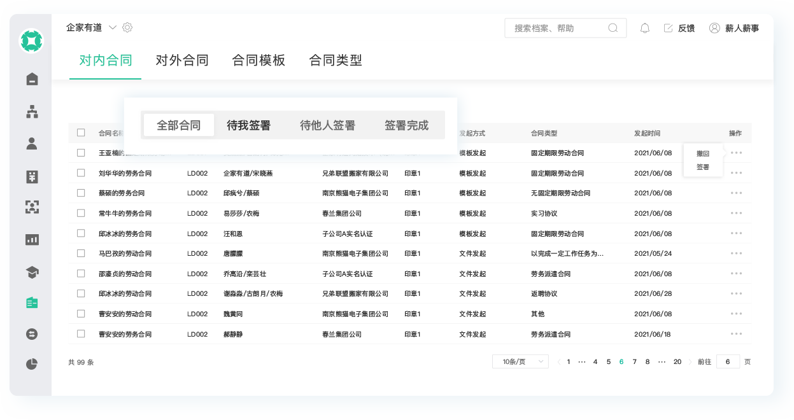This screenshot has height=420, width=794.
Task: Open the operation menu for 蔡硕的劳务合同
Action: click(736, 193)
